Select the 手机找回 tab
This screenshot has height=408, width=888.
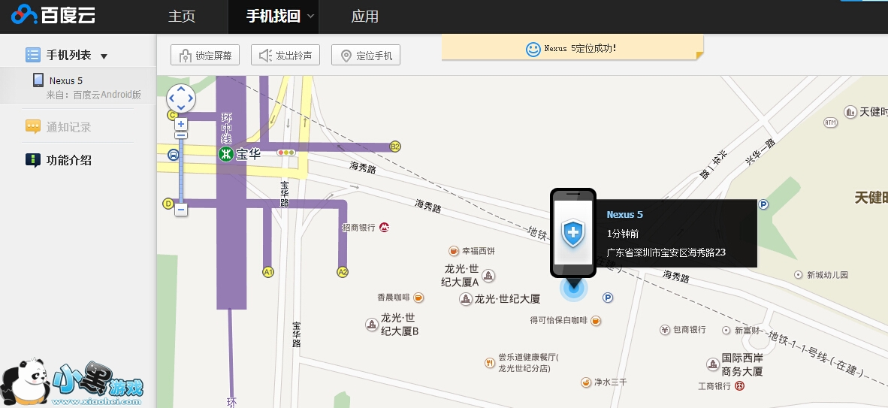coord(273,17)
